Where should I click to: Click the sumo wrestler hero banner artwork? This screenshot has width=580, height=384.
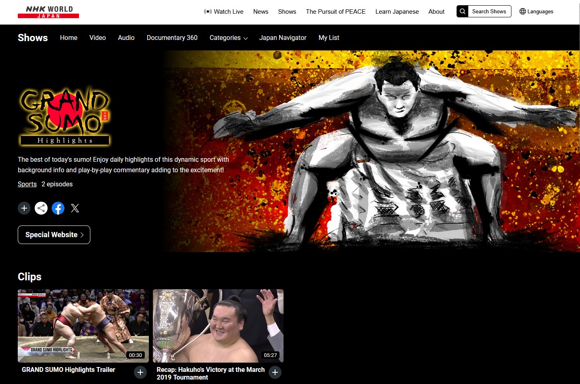[x=371, y=151]
